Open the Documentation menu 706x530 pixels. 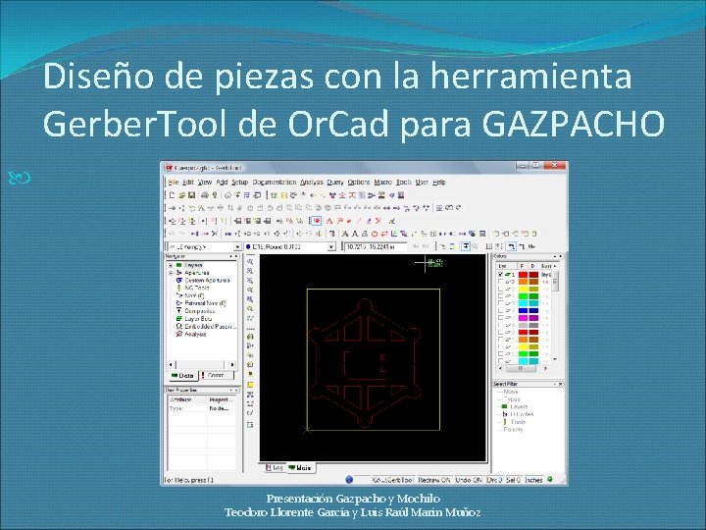(x=275, y=183)
